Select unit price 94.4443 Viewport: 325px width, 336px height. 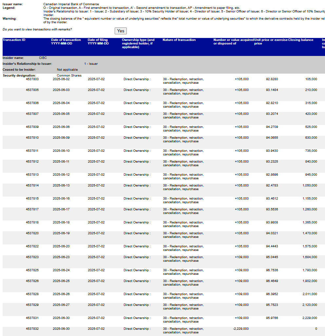click(272, 246)
